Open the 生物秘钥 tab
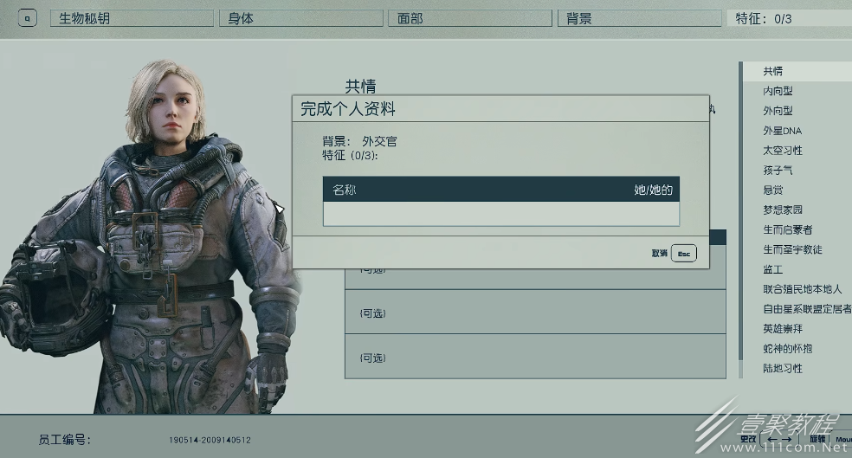 tap(132, 18)
